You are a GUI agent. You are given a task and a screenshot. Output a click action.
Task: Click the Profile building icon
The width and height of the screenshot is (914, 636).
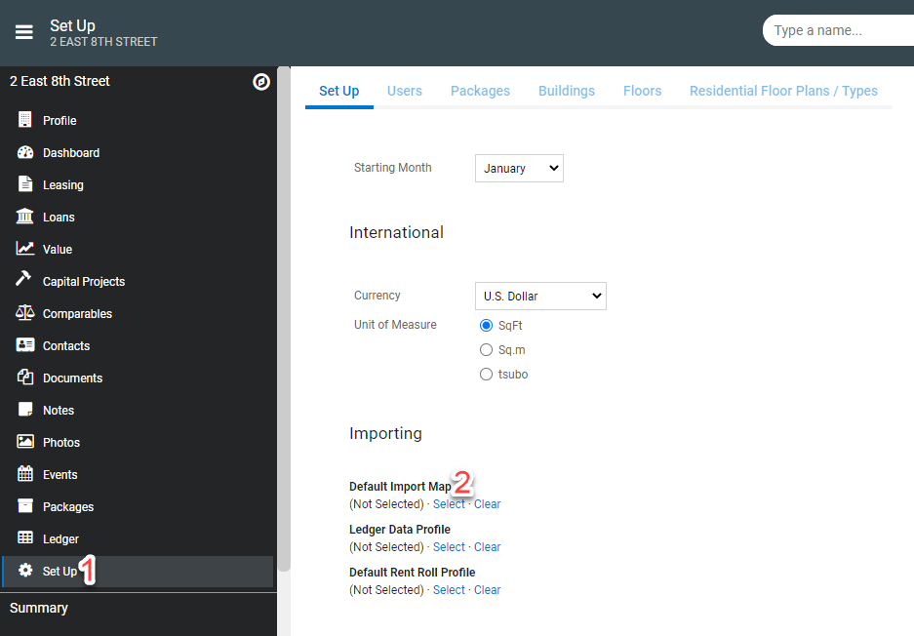25,120
